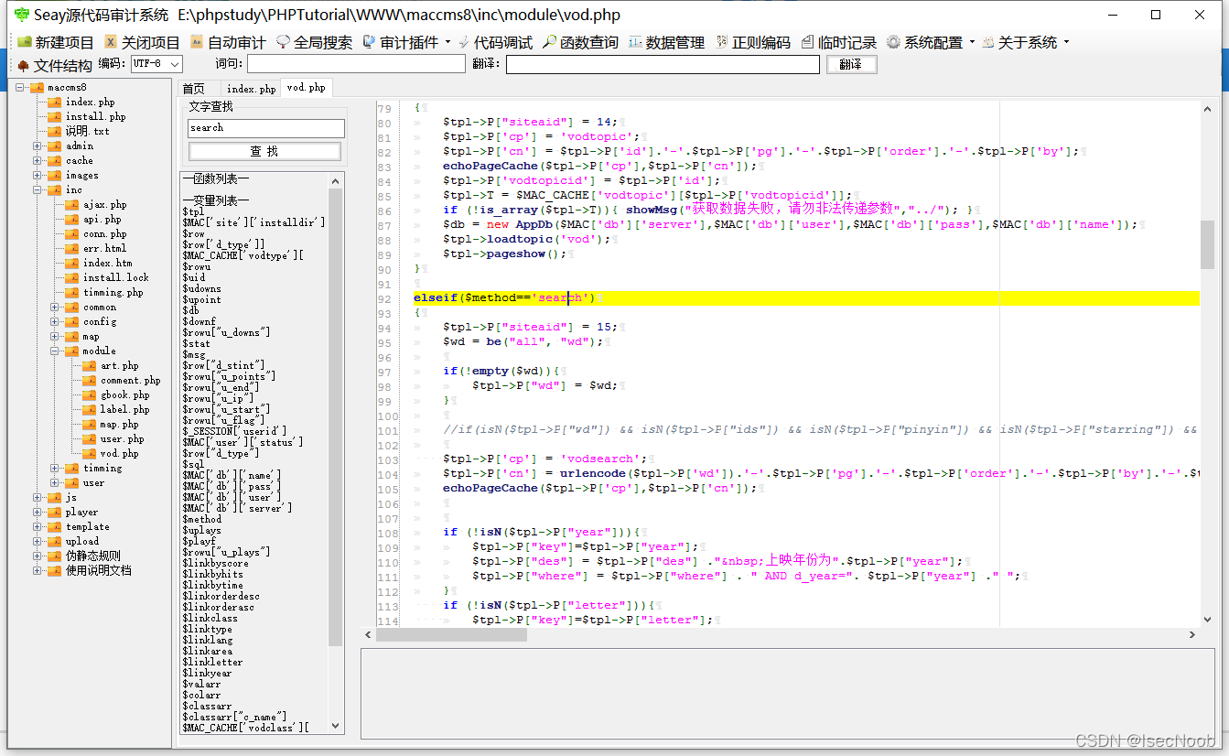Click the 新建项目 toolbar button
Screen dimensions: 1229x756
[55, 42]
